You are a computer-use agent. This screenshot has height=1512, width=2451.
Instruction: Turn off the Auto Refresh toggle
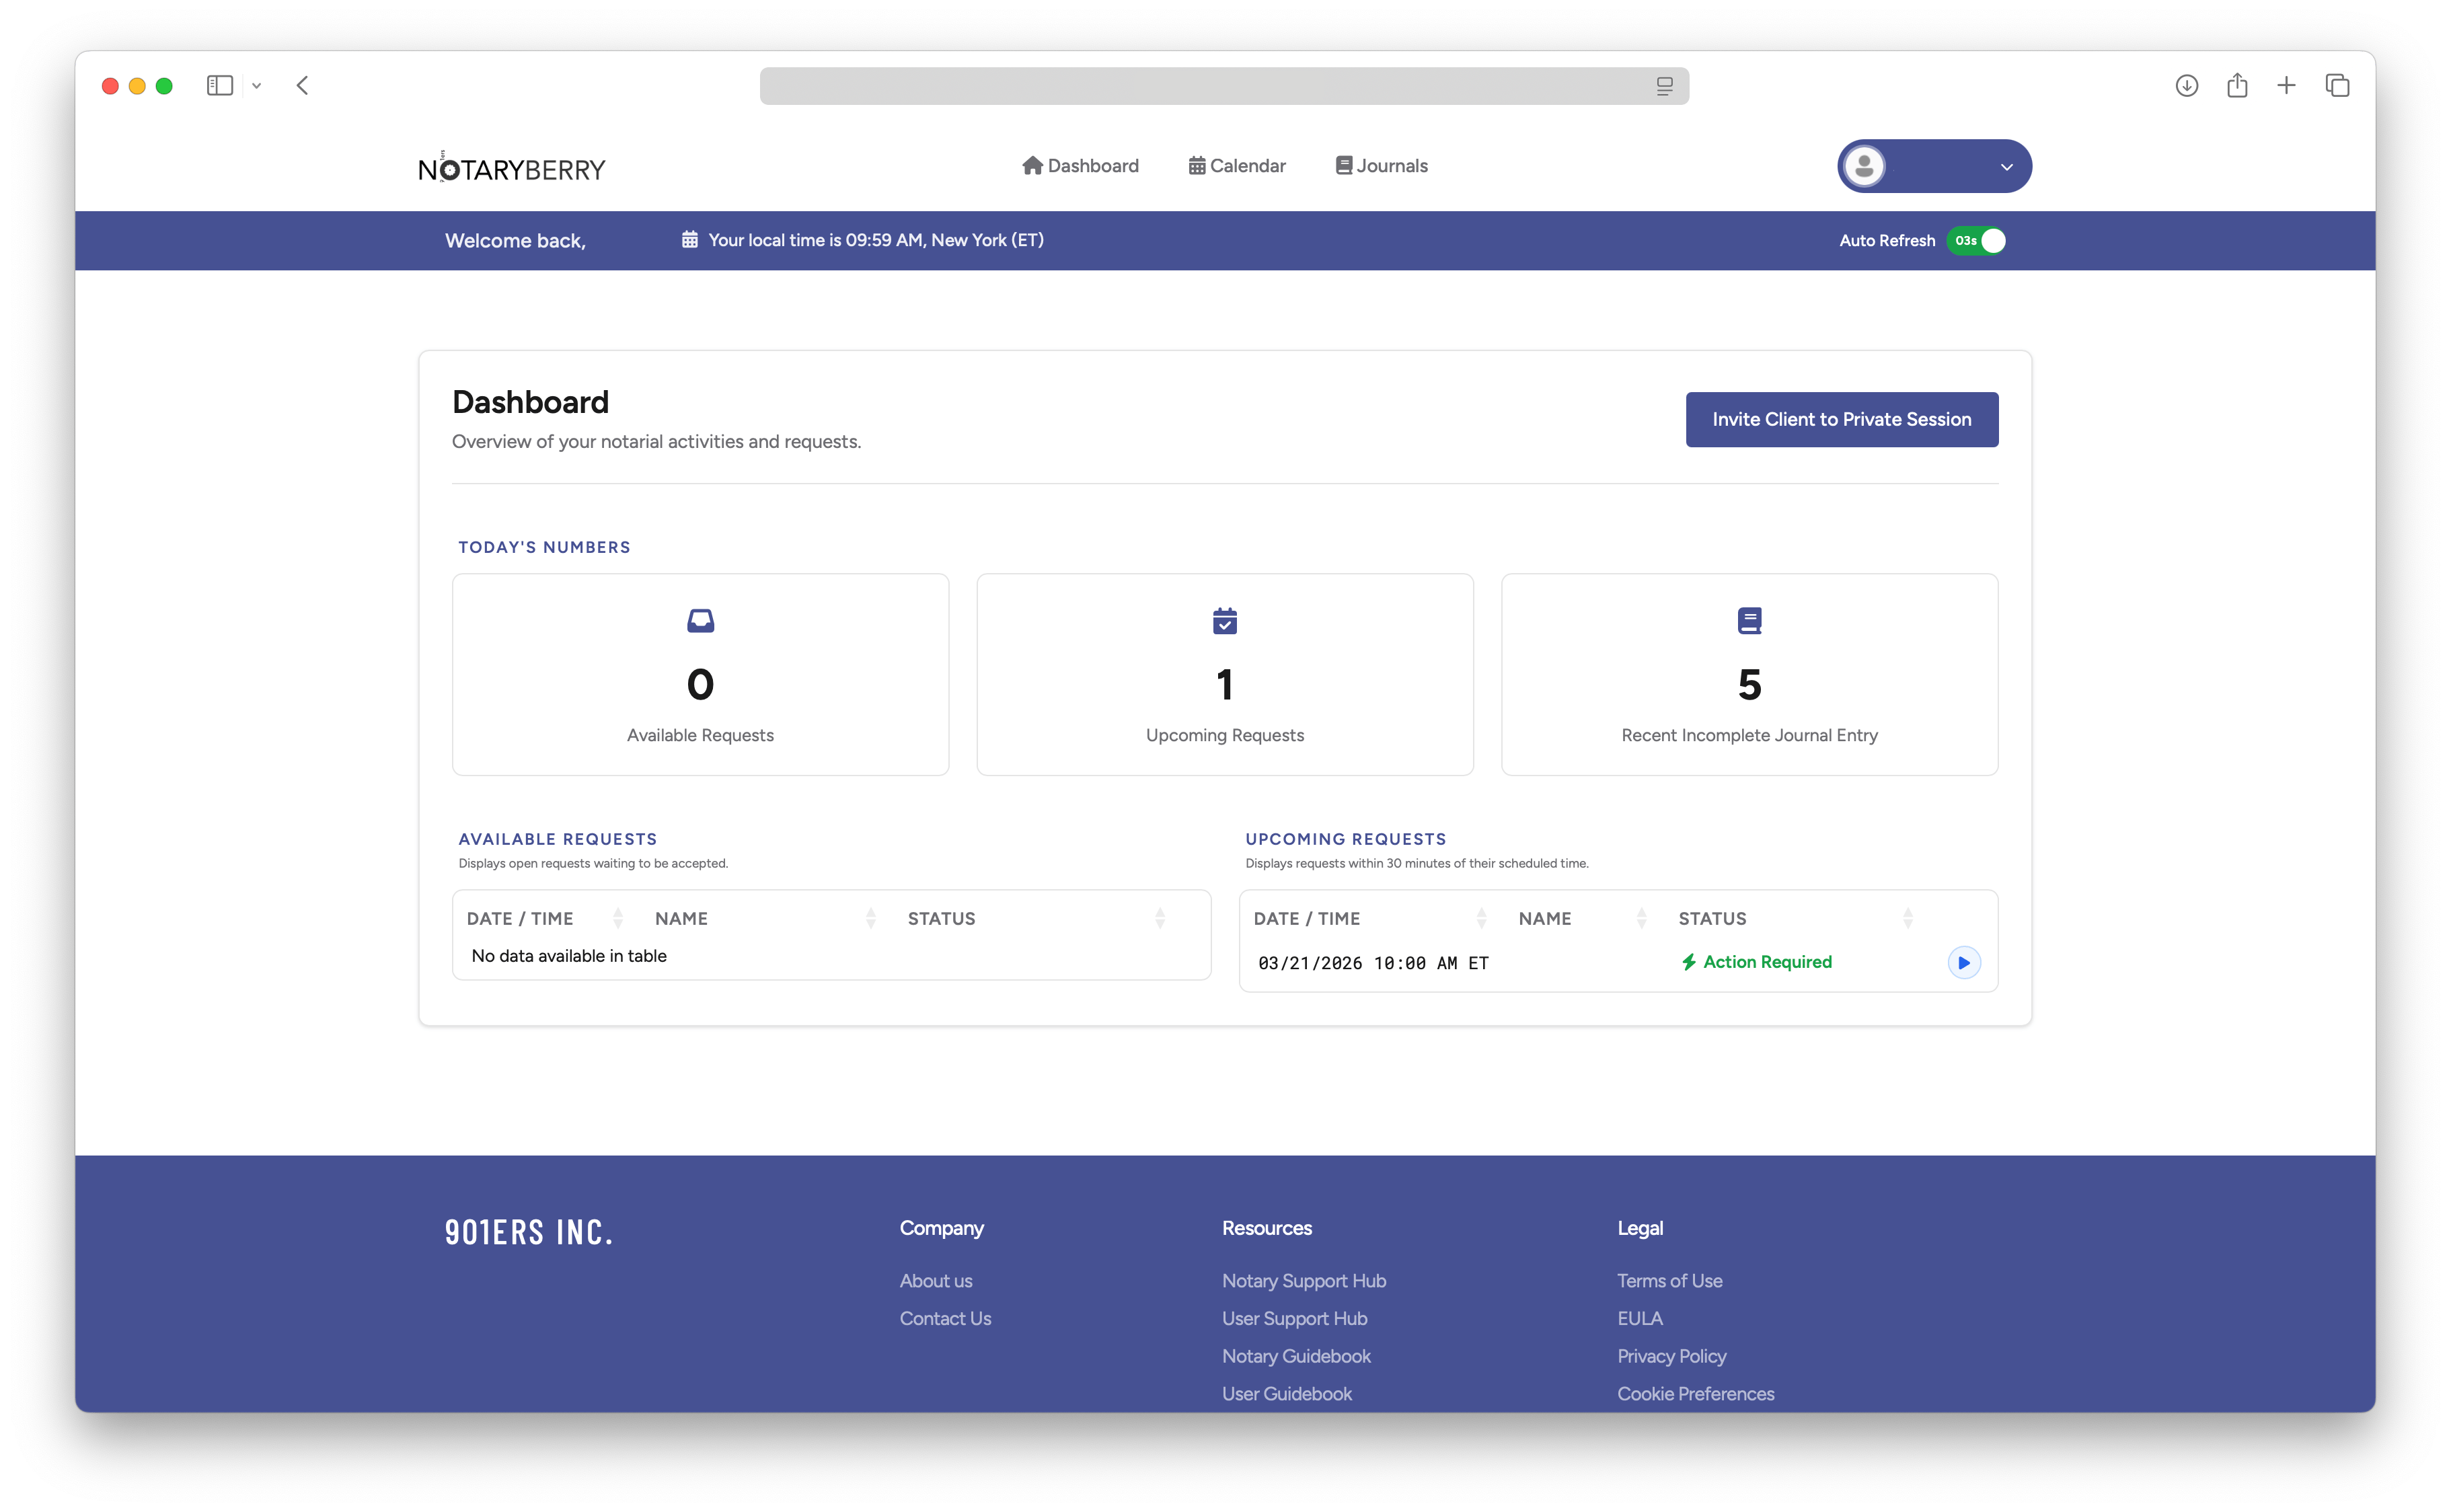pyautogui.click(x=1977, y=241)
